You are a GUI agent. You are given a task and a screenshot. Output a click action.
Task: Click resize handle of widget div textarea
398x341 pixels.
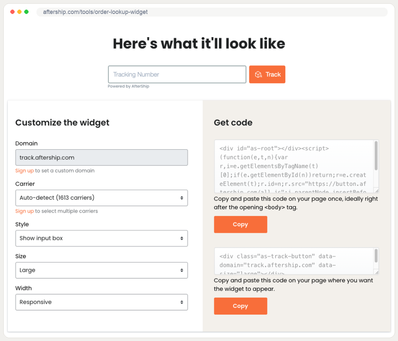point(377,272)
